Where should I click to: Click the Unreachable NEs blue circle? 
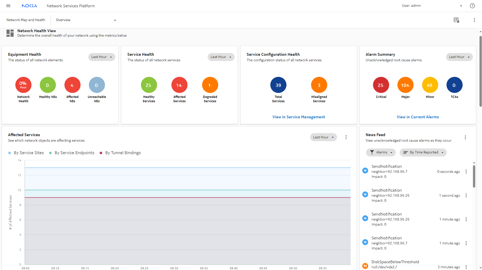coord(97,85)
